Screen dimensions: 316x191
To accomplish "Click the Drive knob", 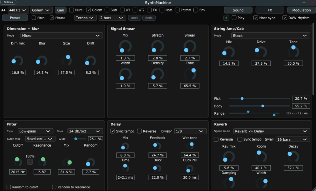I will pos(261,52).
